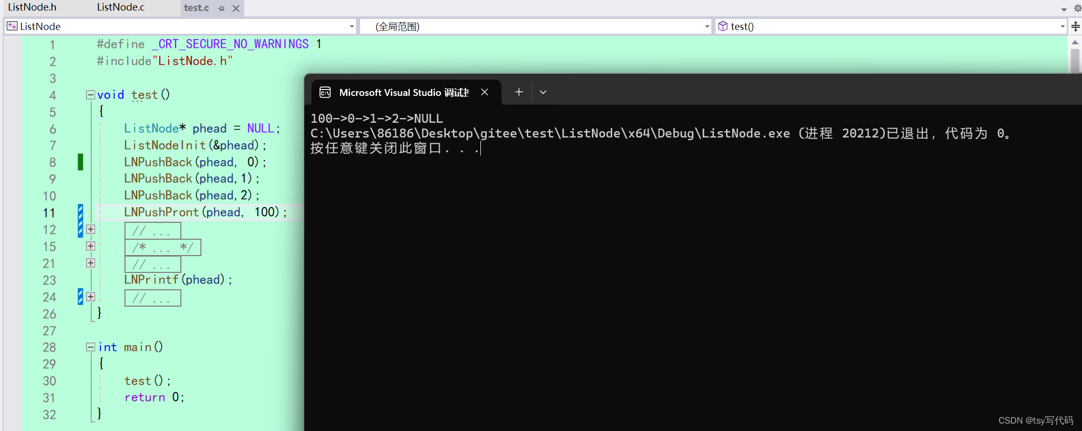Click the editor vertical scrollbar thumb
1082x431 pixels.
pyautogui.click(x=1075, y=61)
